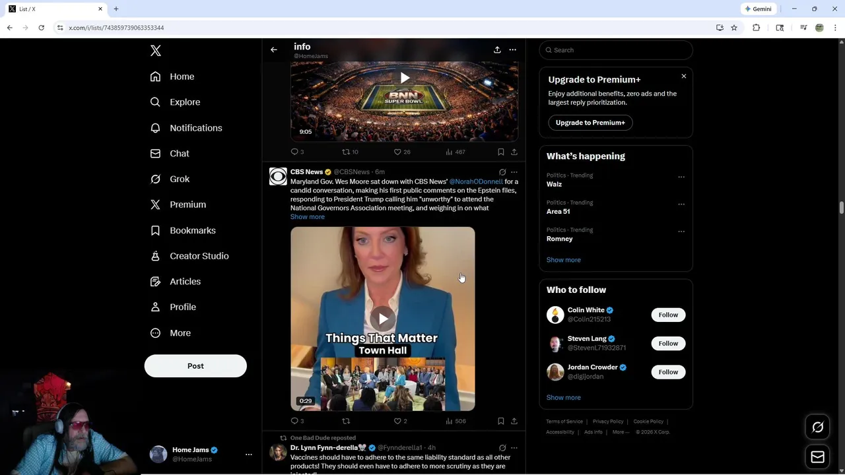Viewport: 845px width, 475px height.
Task: Go back using list header arrow
Action: click(x=274, y=49)
